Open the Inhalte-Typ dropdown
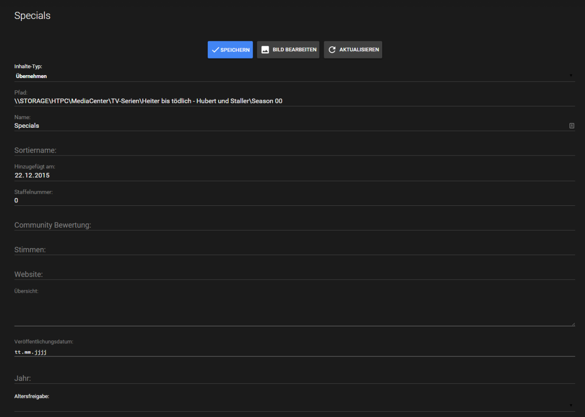The image size is (585, 417). (294, 76)
